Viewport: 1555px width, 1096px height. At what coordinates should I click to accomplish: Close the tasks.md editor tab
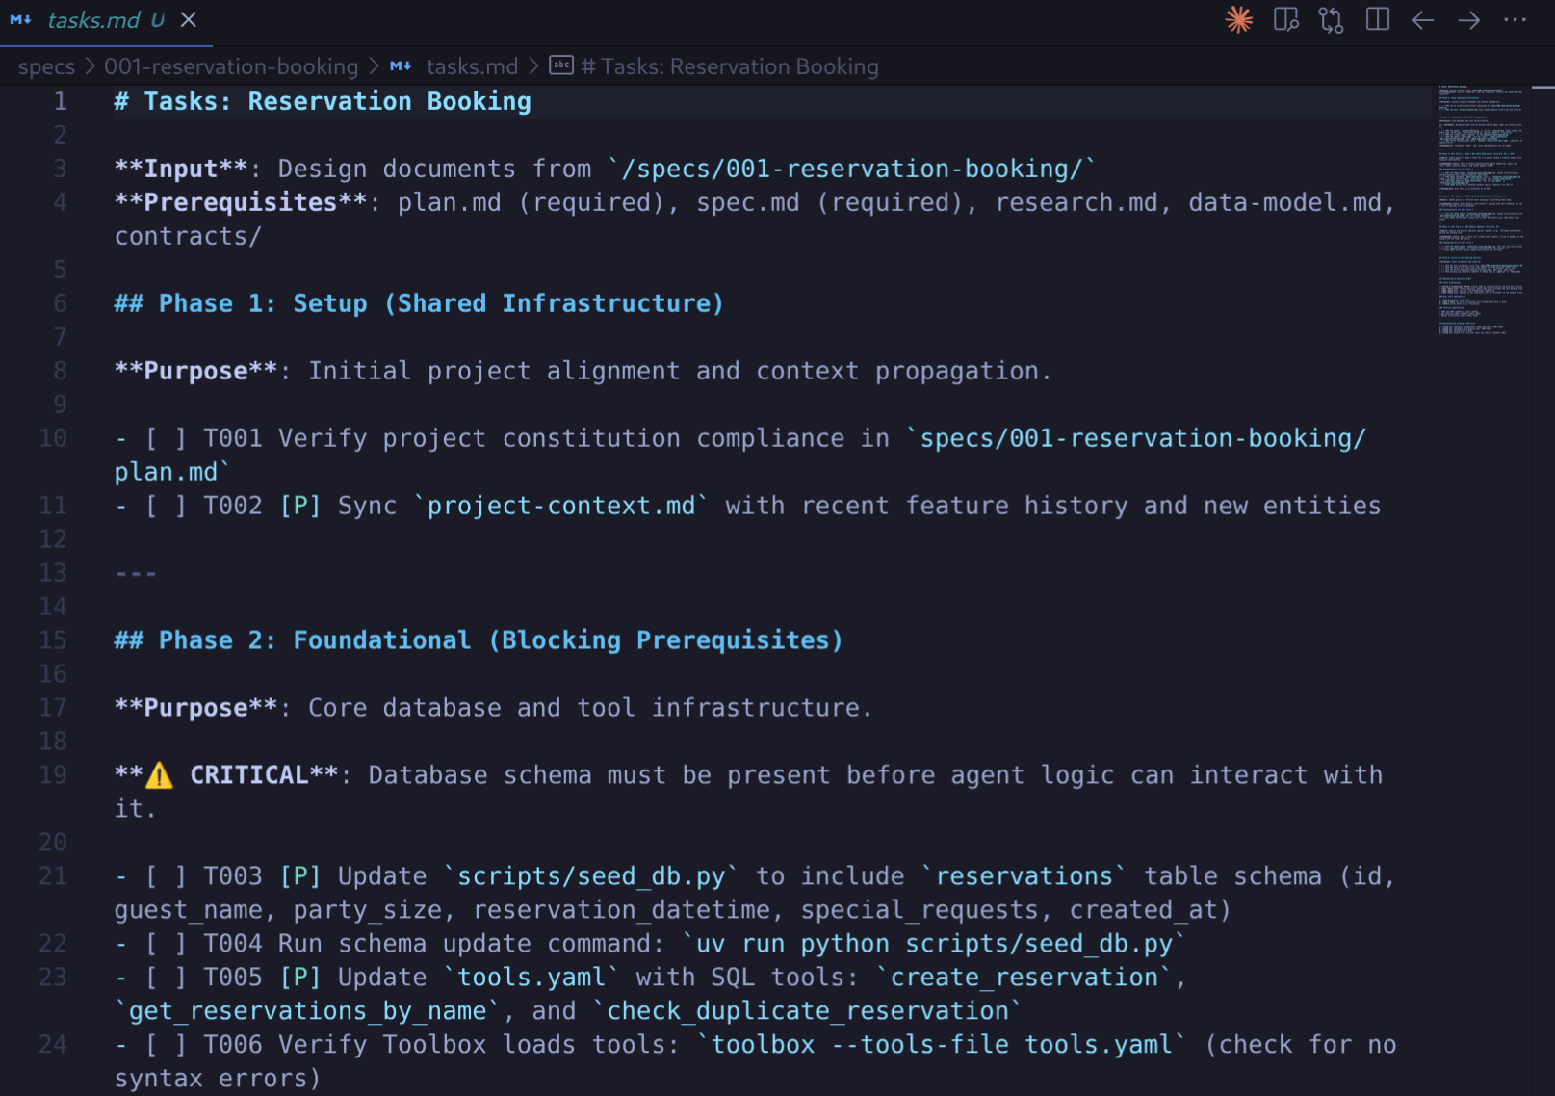[189, 20]
